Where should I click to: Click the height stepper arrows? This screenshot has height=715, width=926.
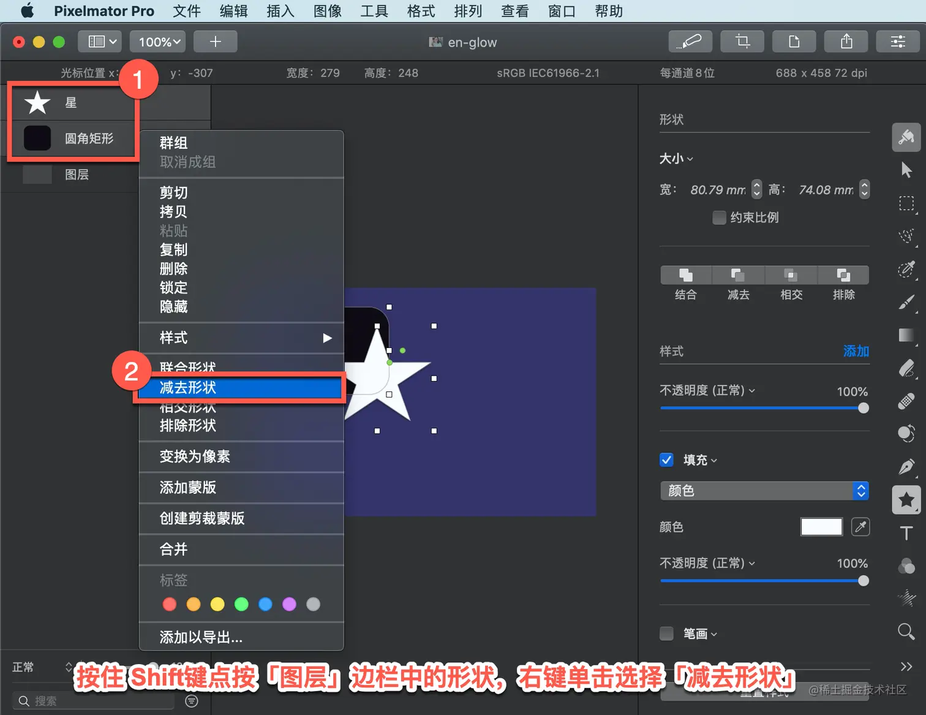tap(864, 189)
